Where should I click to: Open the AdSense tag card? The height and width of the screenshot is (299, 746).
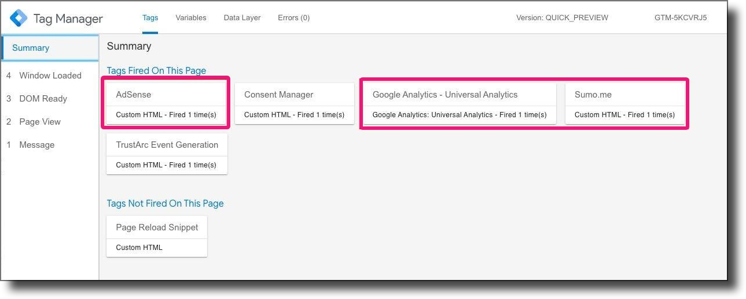click(167, 103)
